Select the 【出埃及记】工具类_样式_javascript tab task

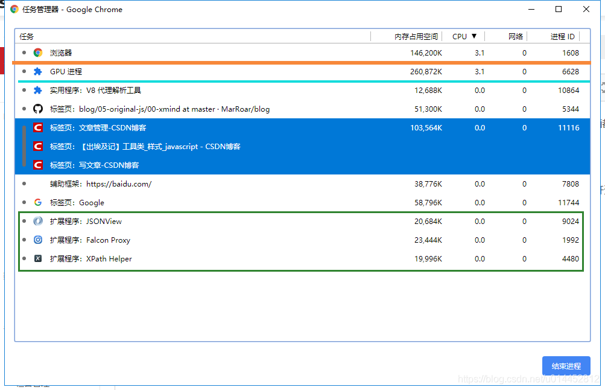tap(145, 146)
